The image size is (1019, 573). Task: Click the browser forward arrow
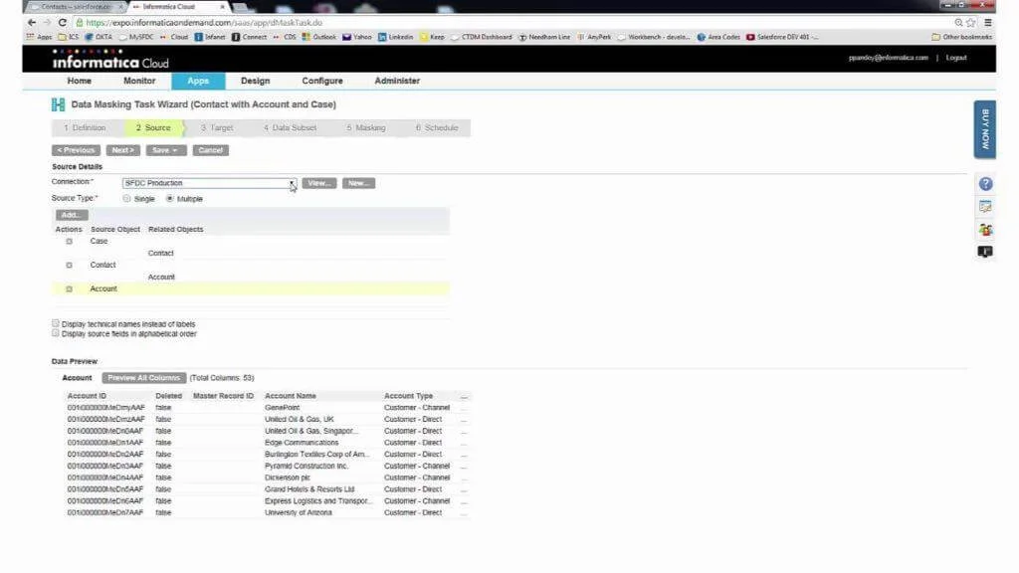click(x=47, y=22)
